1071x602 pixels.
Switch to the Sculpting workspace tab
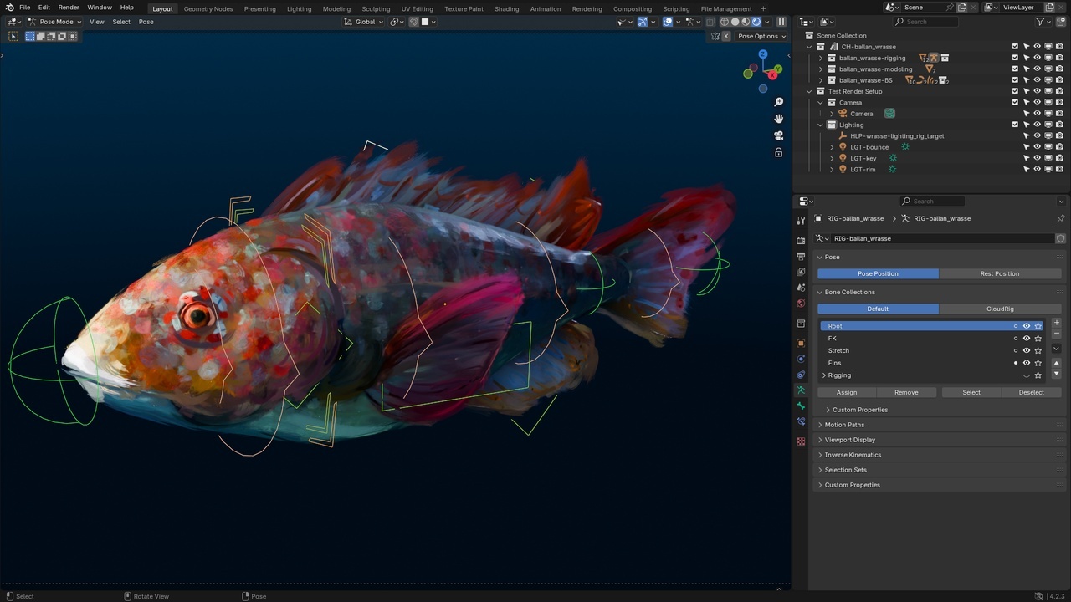pyautogui.click(x=376, y=9)
